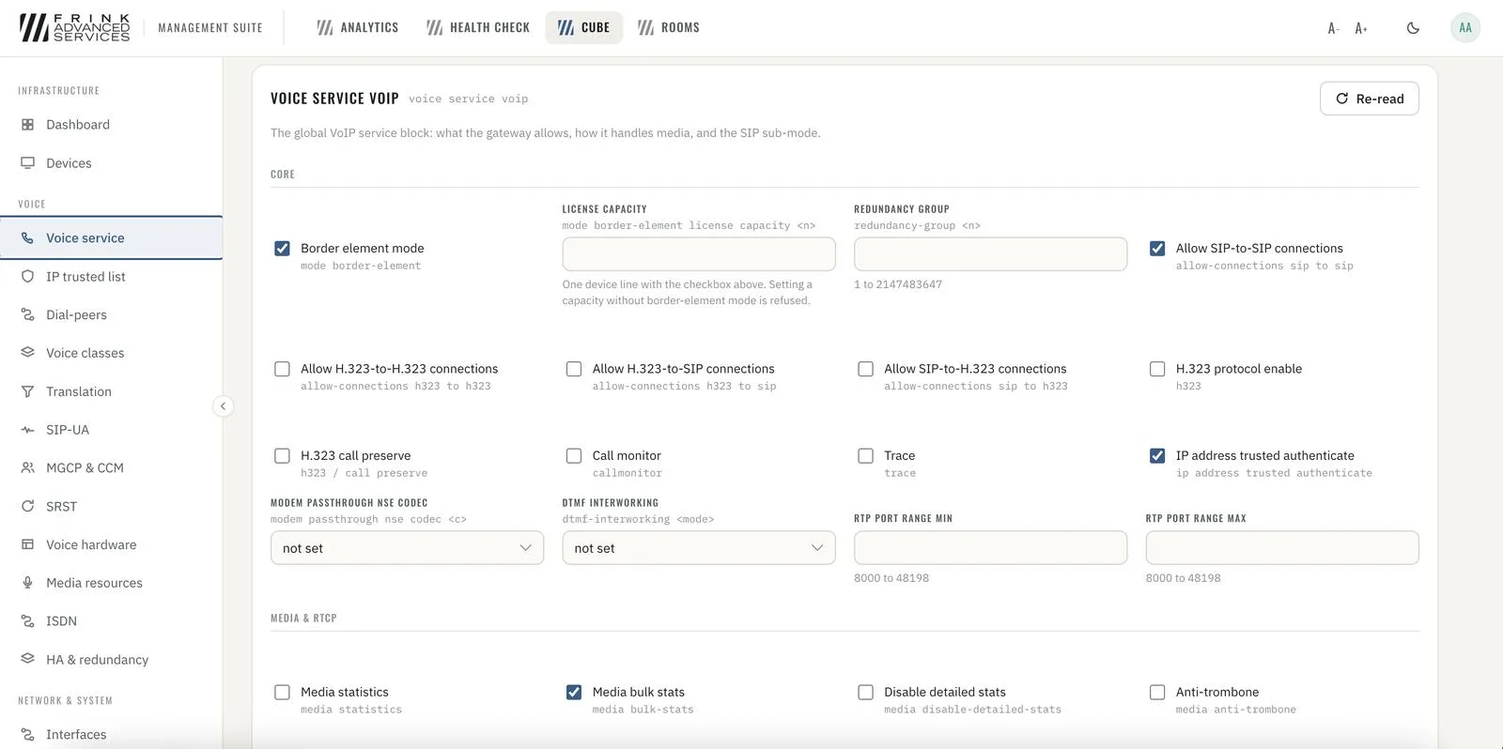Go to Dial-peers page

(111, 315)
